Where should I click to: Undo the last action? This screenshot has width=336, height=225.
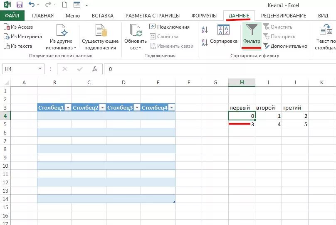point(32,4)
